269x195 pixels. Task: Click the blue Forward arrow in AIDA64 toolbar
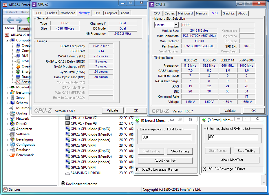19,20
